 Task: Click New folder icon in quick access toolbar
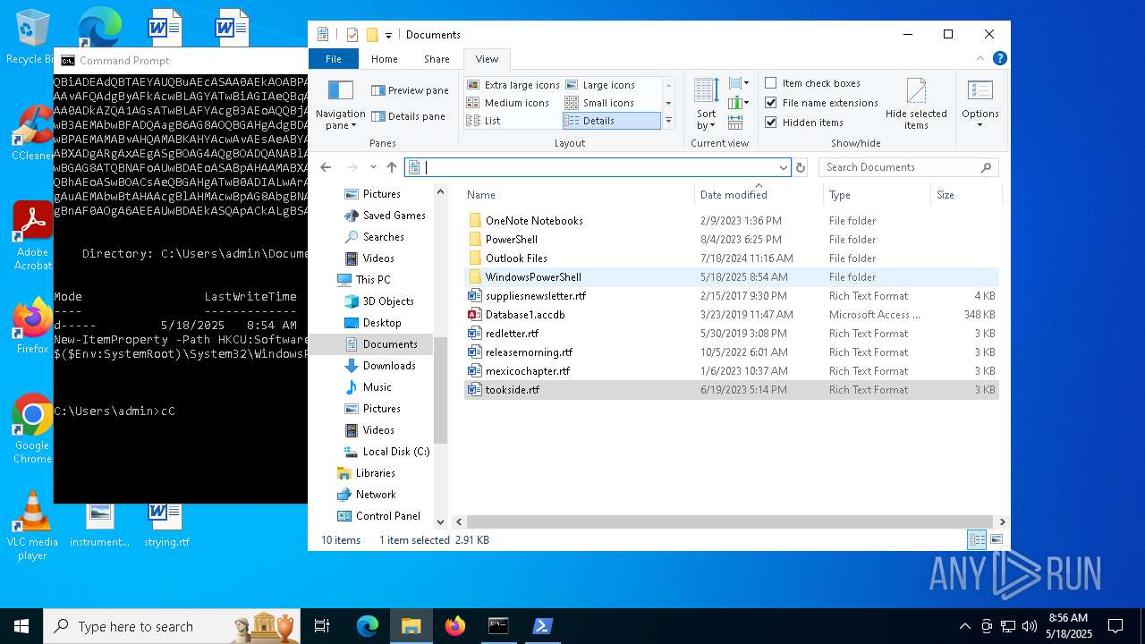[372, 35]
